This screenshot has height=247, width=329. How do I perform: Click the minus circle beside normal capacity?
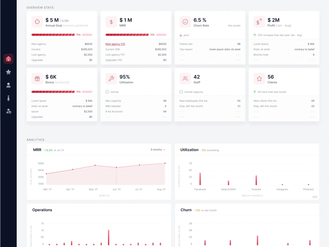coord(181,92)
